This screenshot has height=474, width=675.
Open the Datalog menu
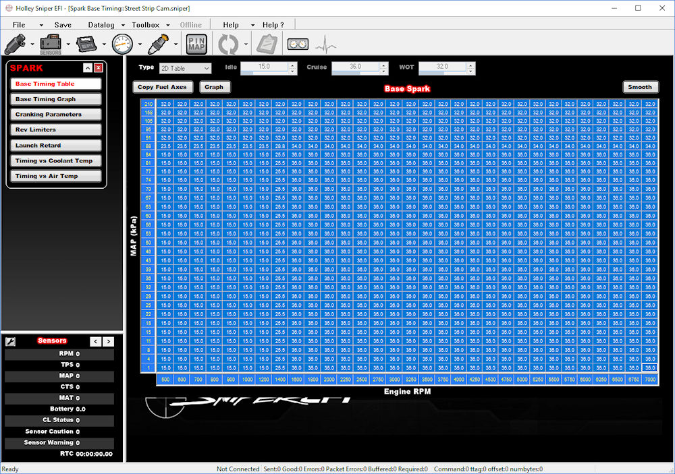[x=101, y=25]
